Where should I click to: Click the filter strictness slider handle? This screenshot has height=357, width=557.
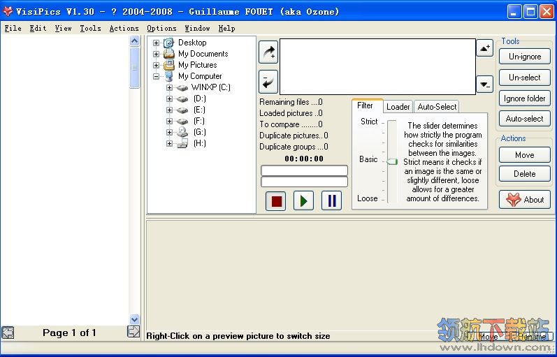point(392,161)
